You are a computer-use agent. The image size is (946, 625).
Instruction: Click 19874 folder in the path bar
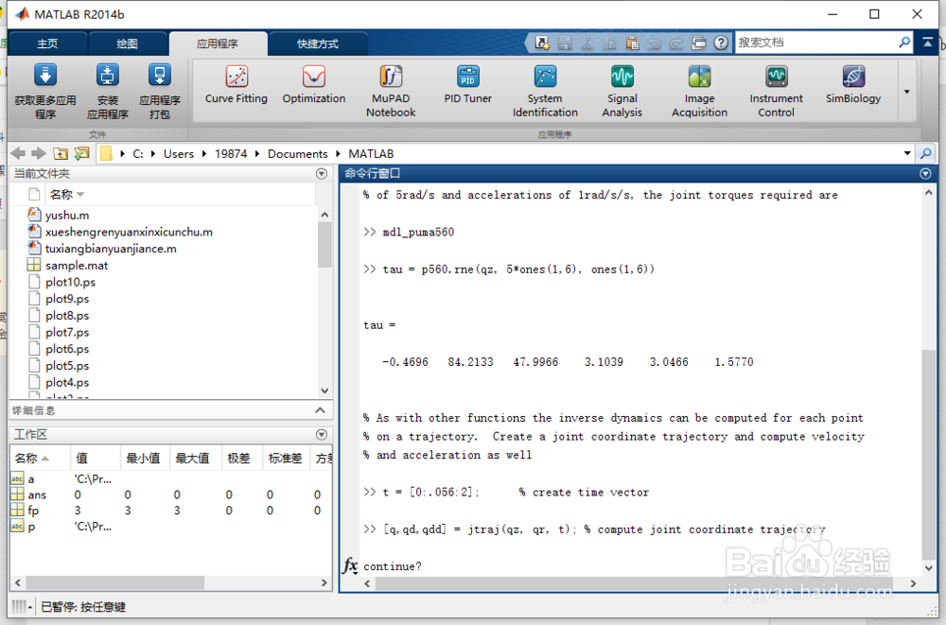[231, 154]
